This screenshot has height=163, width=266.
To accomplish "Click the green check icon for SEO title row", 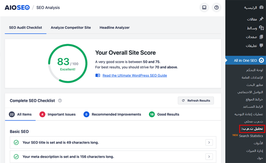I will (x=16, y=143).
